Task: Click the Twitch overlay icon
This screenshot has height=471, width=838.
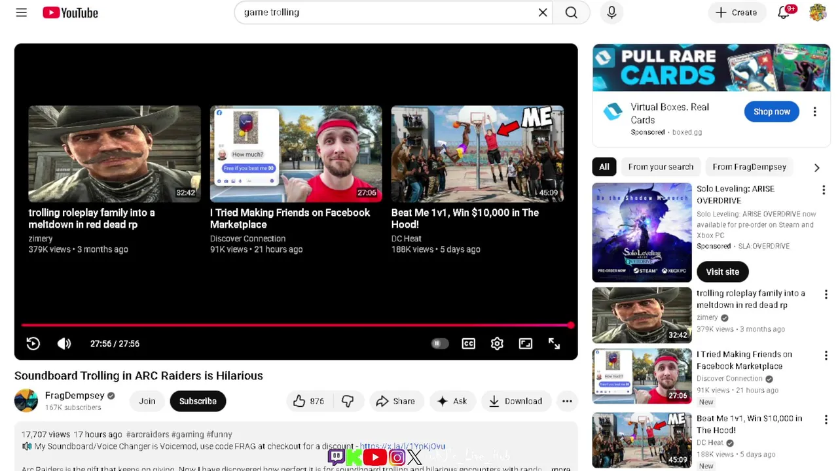Action: coord(337,457)
